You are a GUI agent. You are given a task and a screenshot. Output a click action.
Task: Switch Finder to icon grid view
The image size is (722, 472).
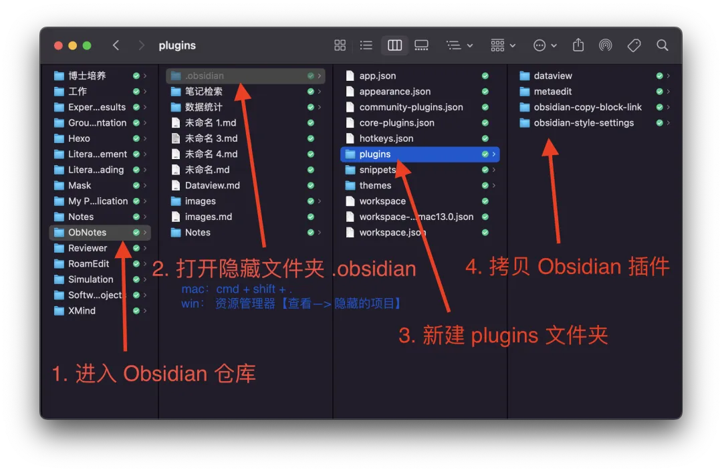click(340, 45)
